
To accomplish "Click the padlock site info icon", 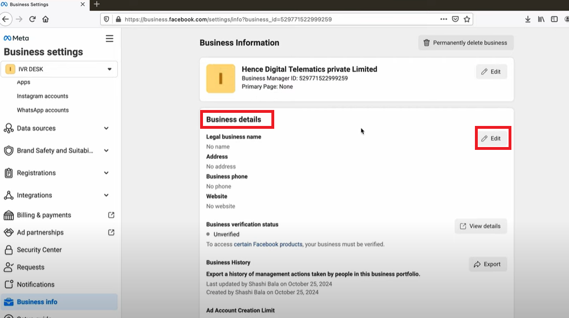I will point(118,19).
